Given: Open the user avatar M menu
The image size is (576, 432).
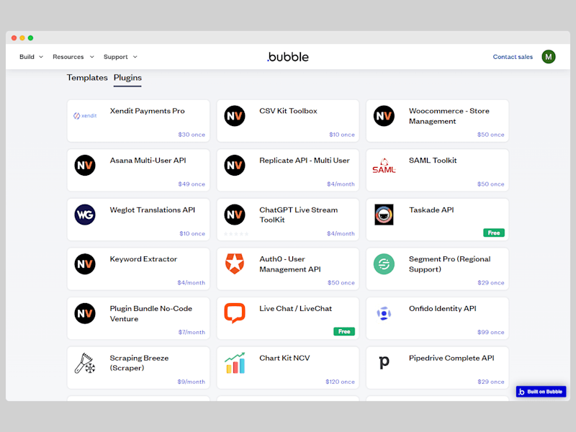Looking at the screenshot, I should 548,57.
